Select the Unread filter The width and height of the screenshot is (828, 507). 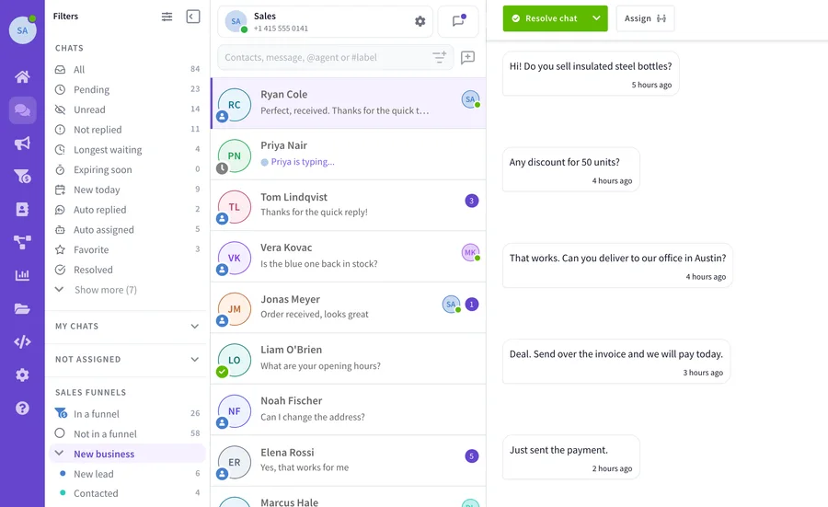(127, 109)
